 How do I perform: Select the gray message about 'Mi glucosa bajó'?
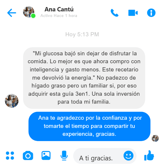84,78
